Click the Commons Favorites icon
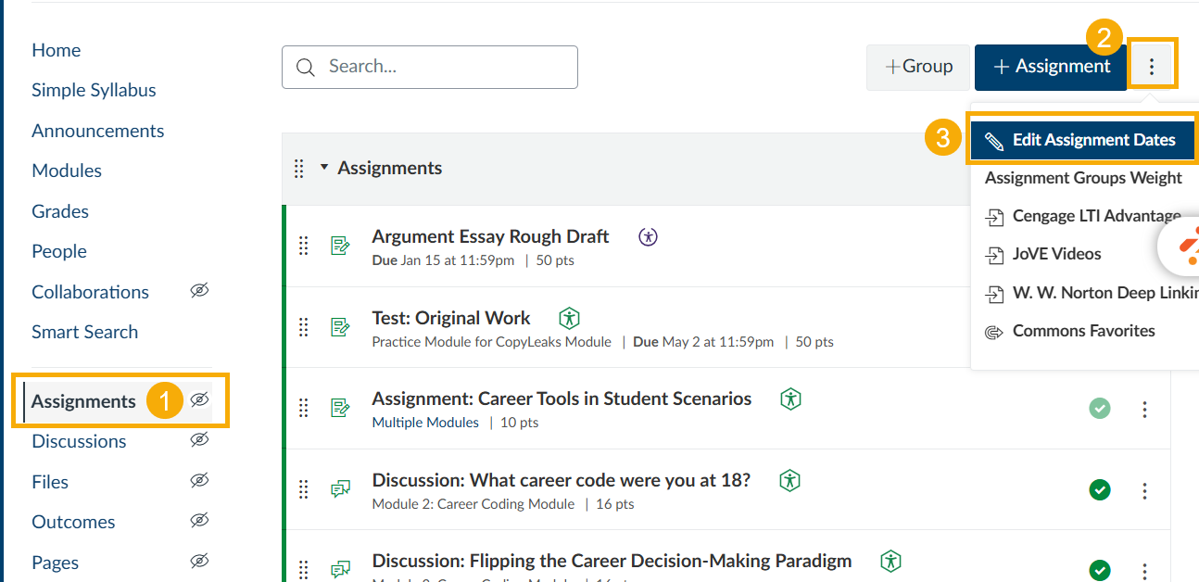 [x=994, y=332]
